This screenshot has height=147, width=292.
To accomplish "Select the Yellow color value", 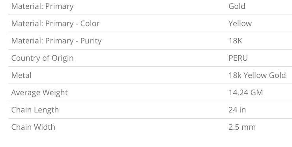I will point(240,23).
